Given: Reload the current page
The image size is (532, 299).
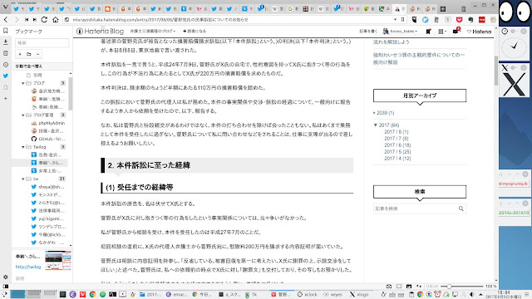Looking at the screenshot, I should coord(44,20).
